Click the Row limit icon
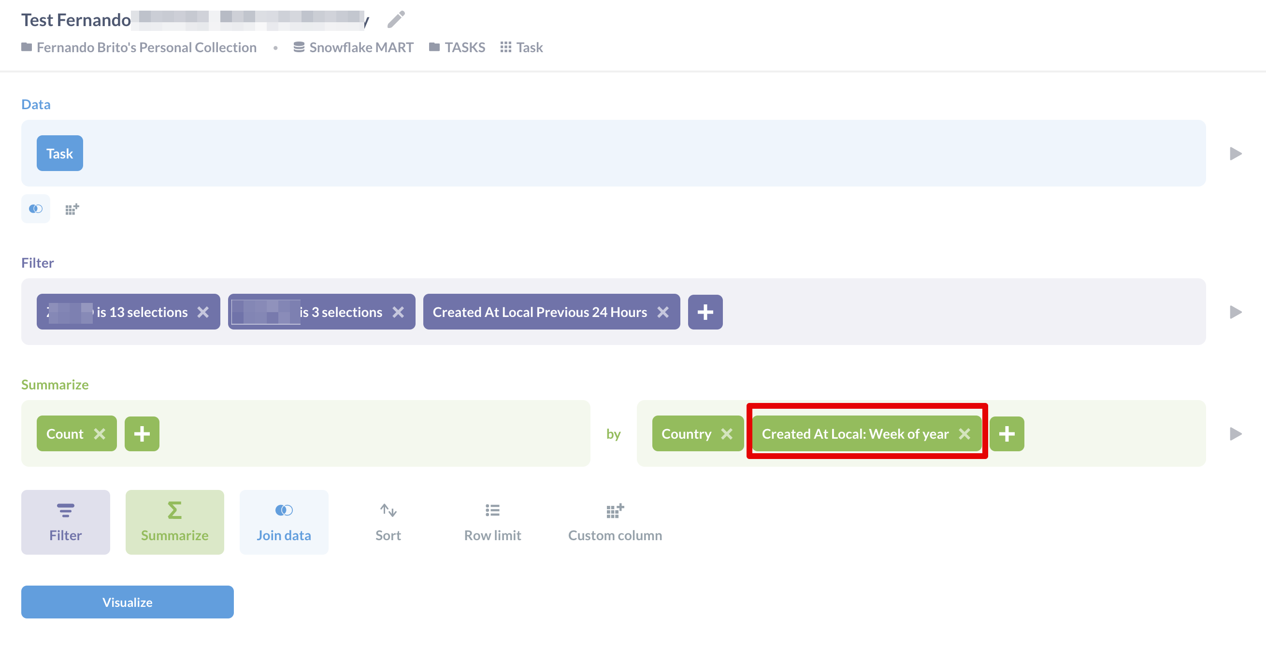Viewport: 1266px width, 660px height. pyautogui.click(x=492, y=510)
